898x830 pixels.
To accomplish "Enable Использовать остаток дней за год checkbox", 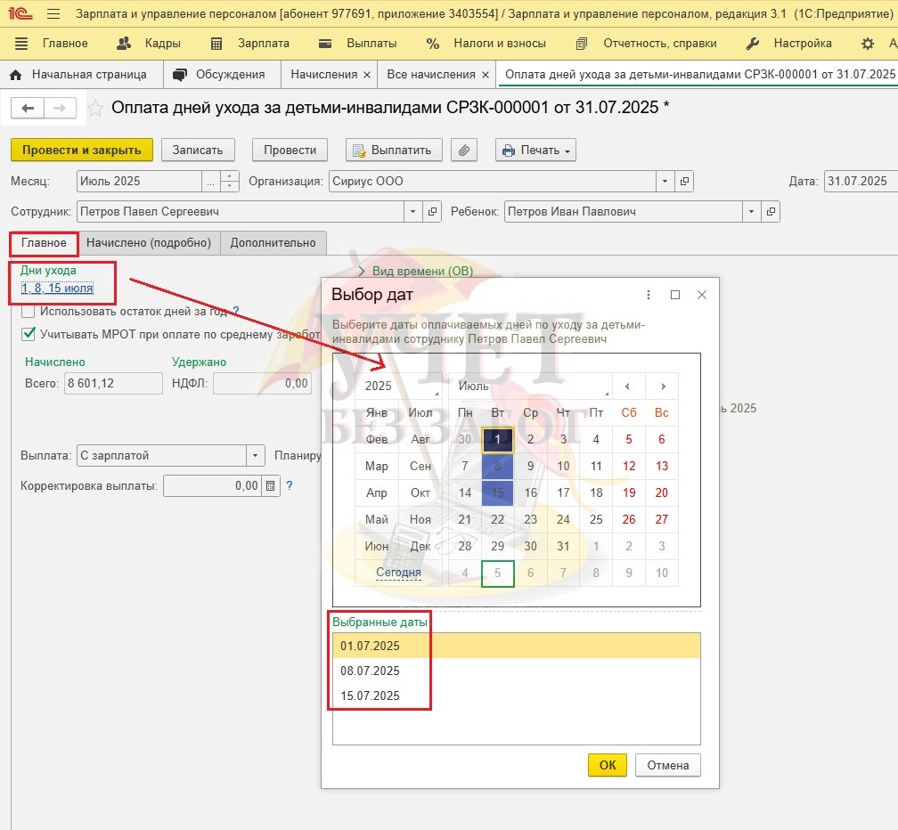I will pos(29,312).
